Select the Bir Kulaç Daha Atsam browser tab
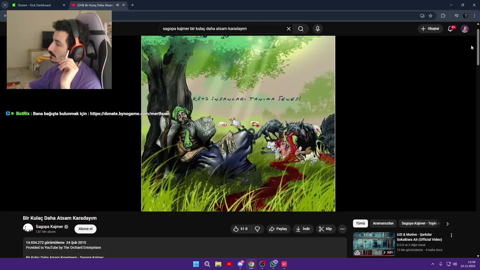 click(95, 5)
